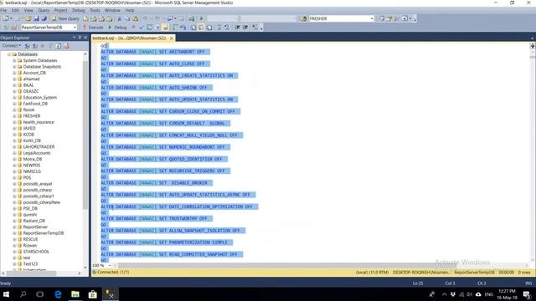Click the Object Explorer vertical scrollbar
Screen dimensions: 536x301
(85, 136)
